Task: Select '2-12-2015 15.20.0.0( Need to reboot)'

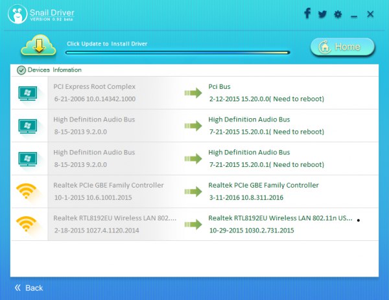Action: coord(266,99)
